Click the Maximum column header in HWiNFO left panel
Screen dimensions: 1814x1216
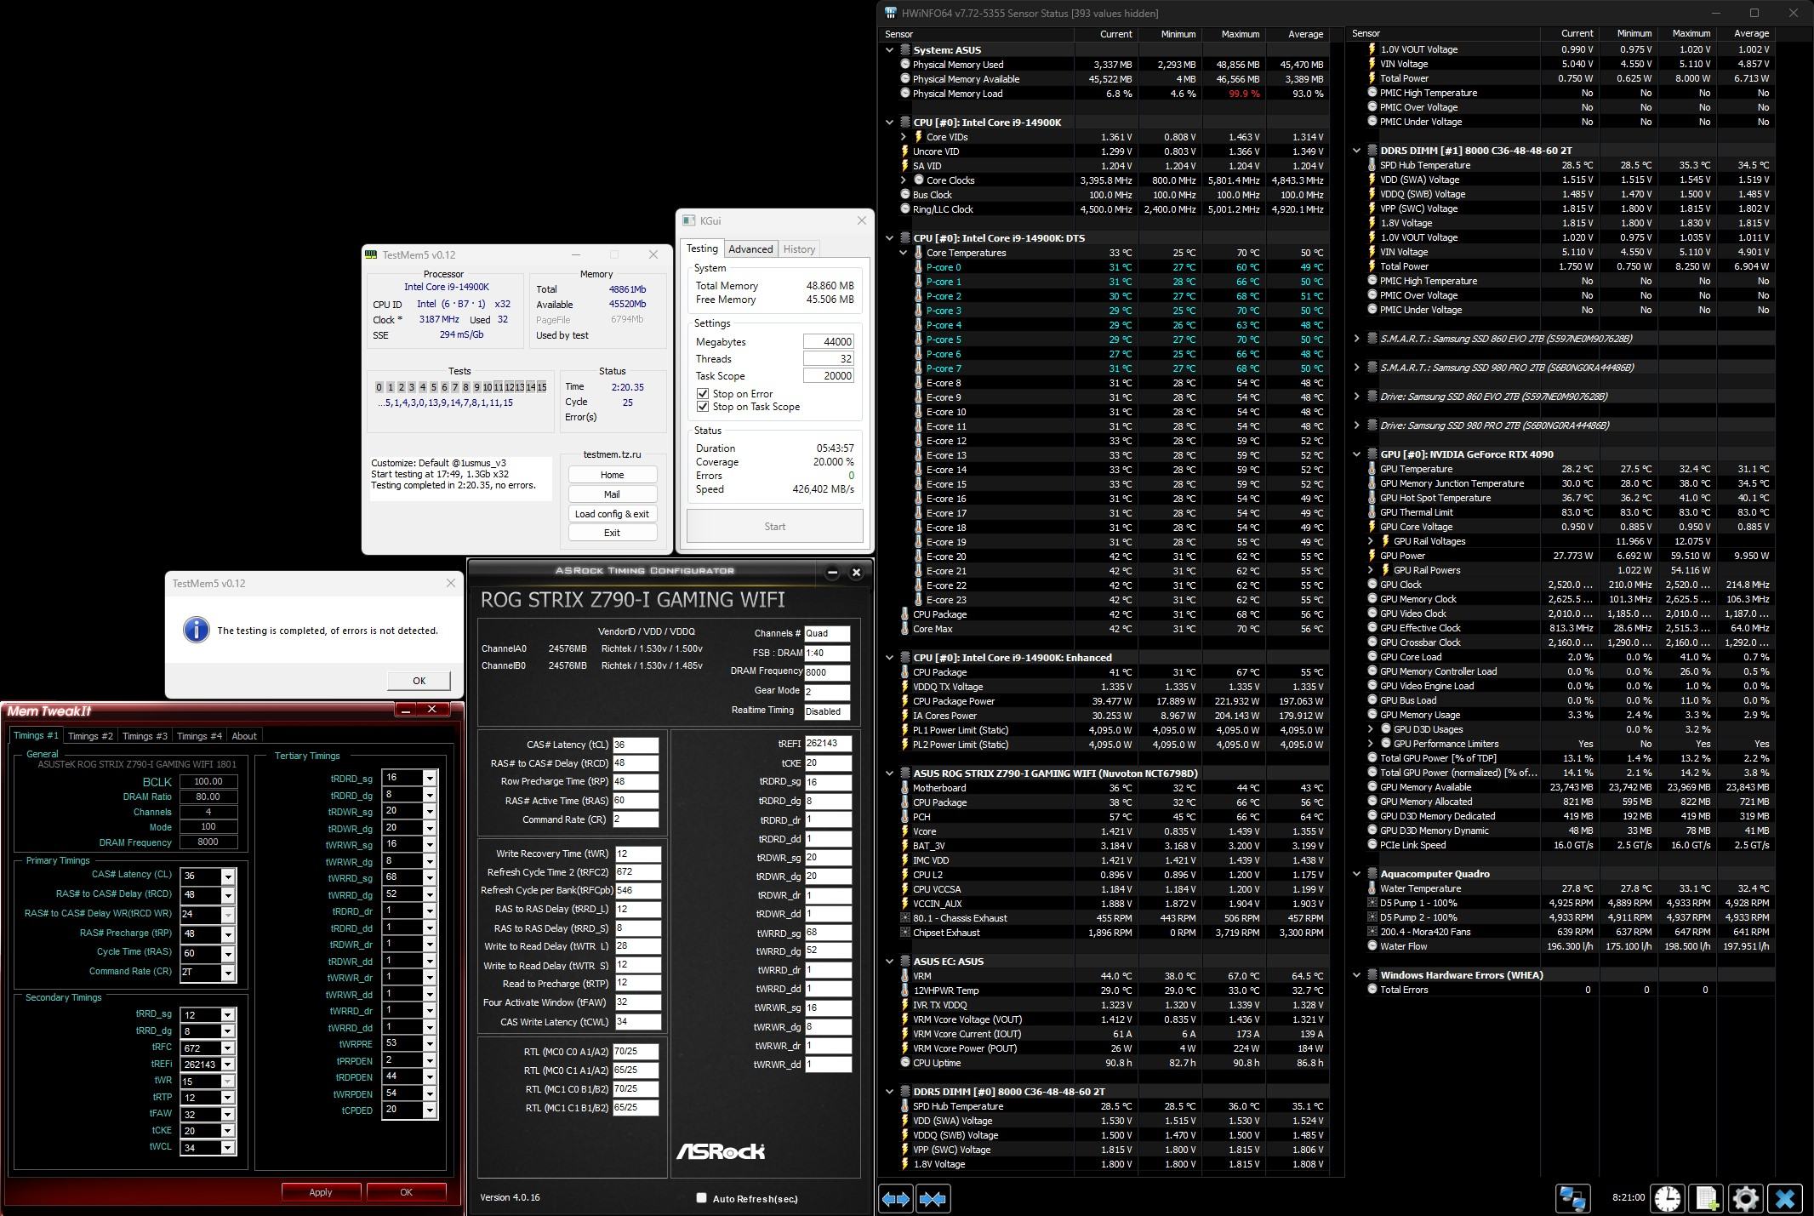coord(1233,34)
